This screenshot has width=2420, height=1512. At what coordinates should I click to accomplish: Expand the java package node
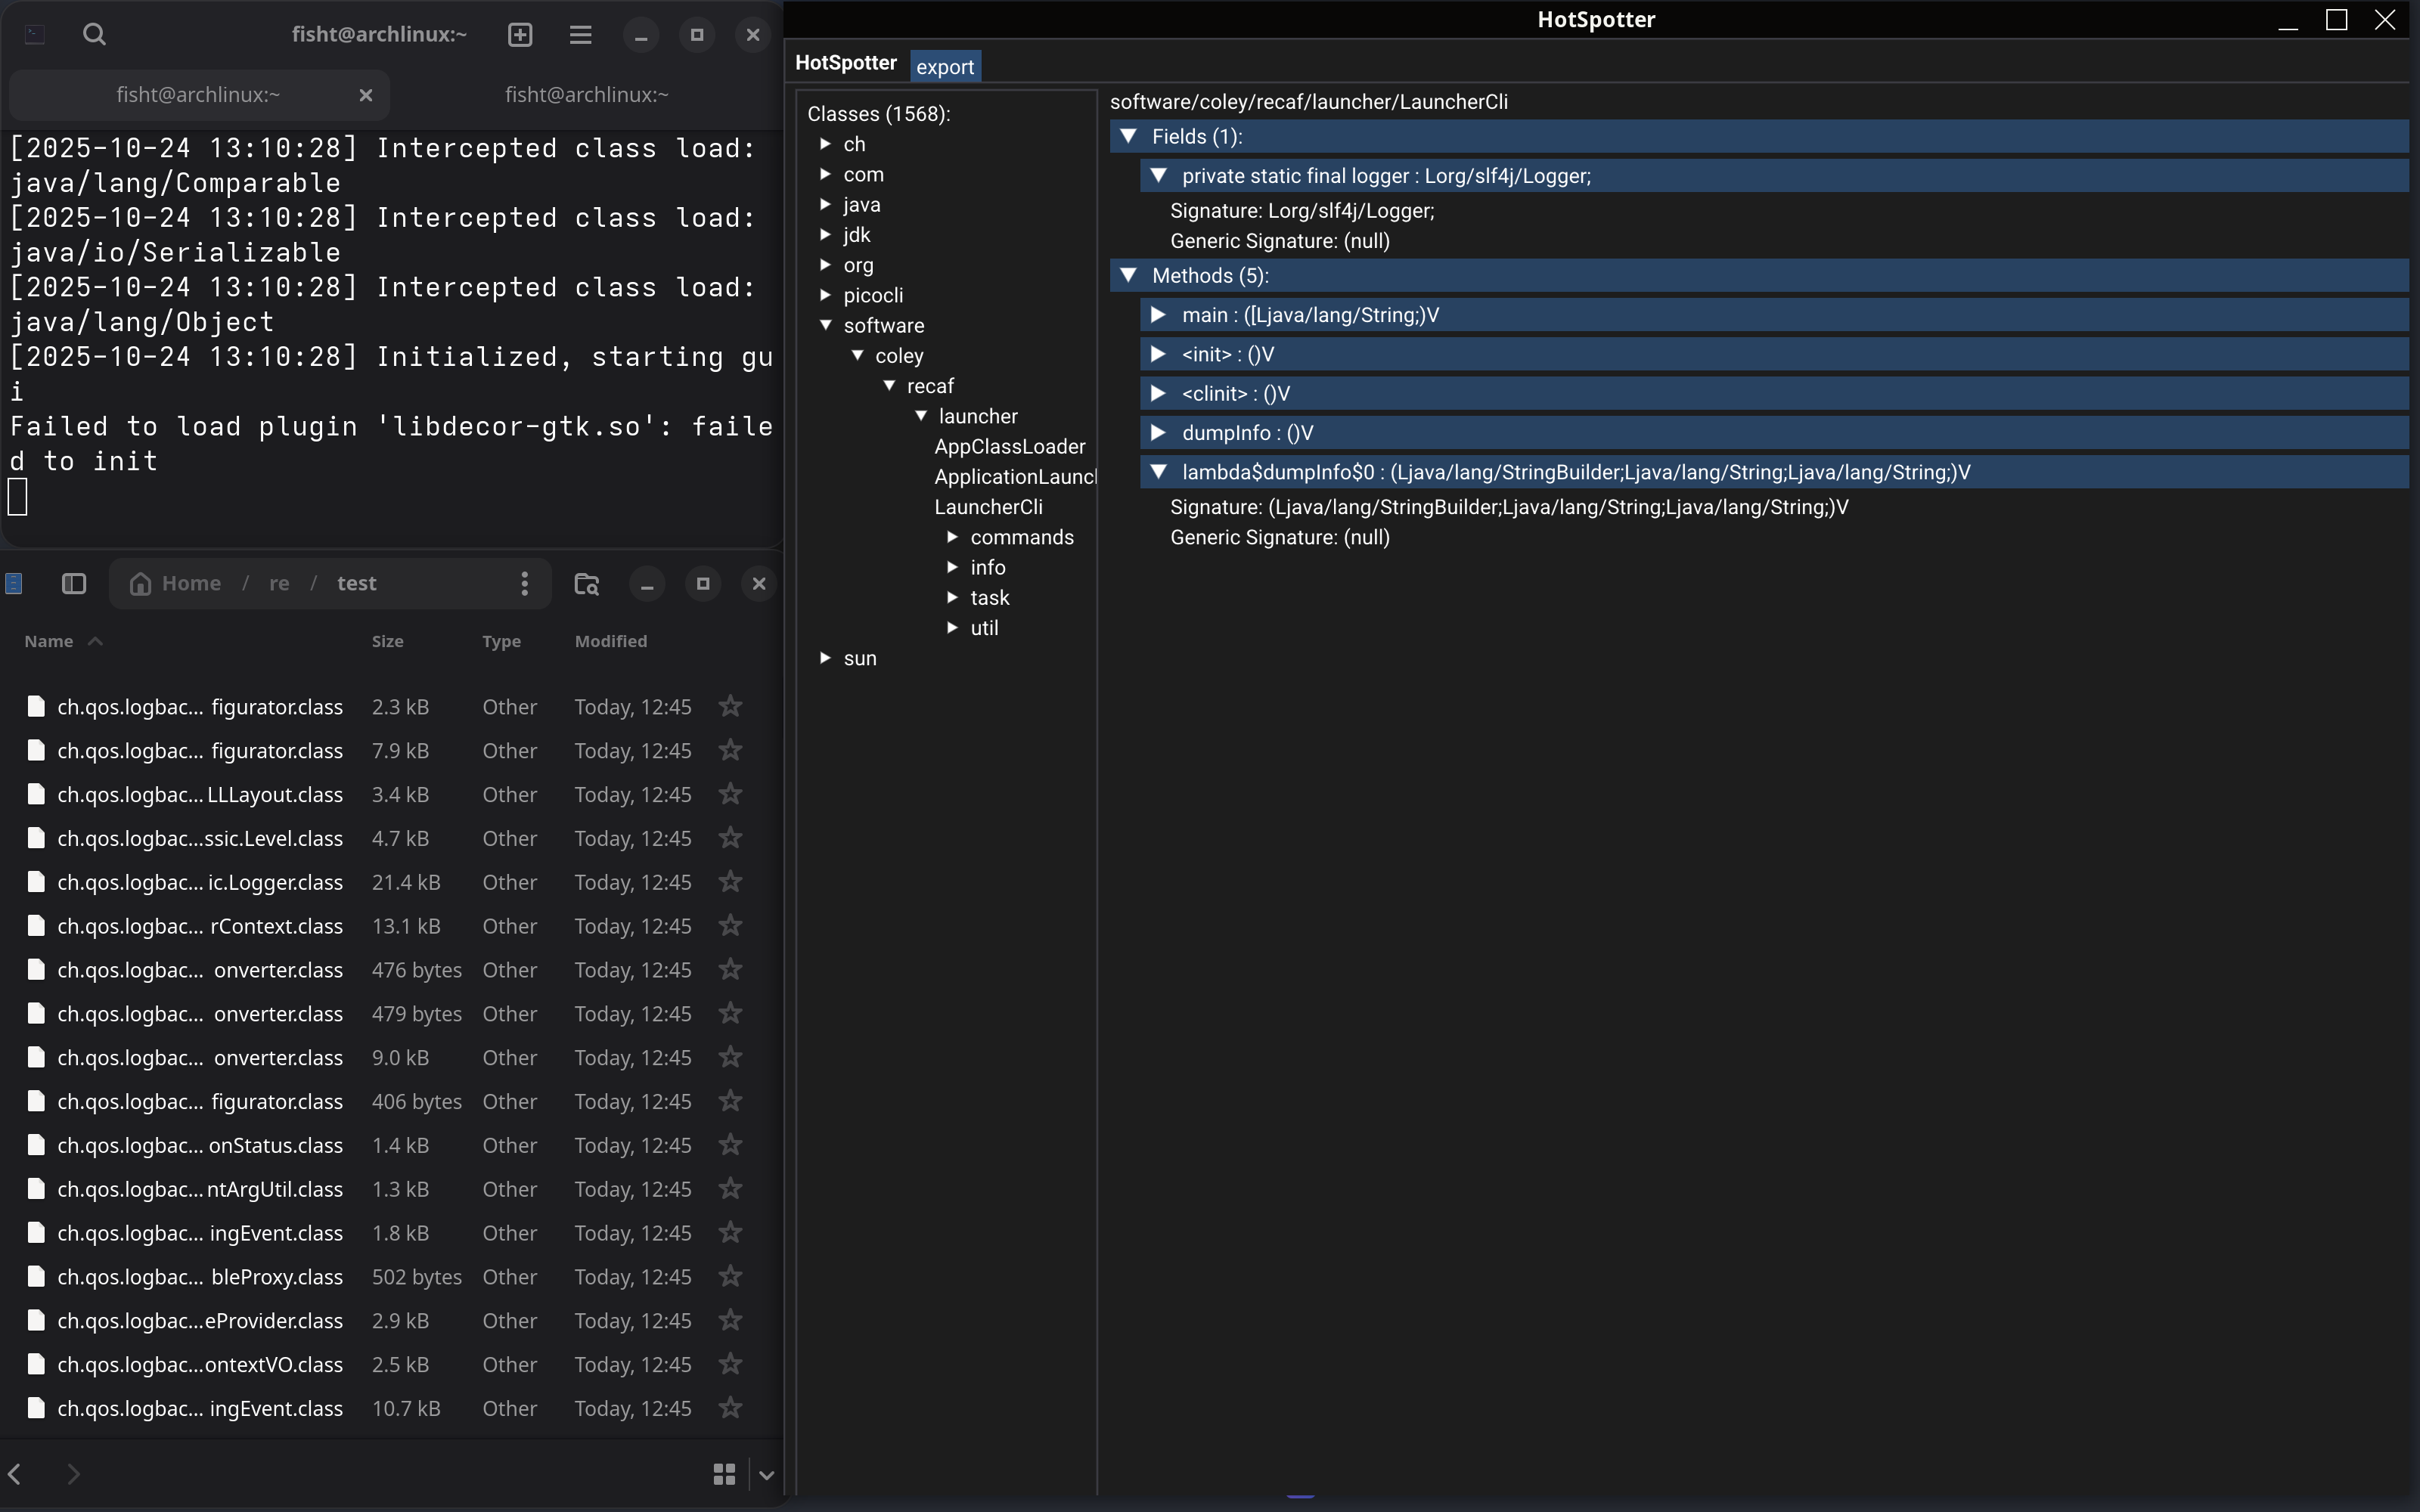826,204
